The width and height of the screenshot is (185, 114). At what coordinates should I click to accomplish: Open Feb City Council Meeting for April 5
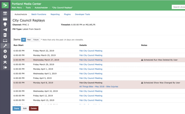(91, 78)
